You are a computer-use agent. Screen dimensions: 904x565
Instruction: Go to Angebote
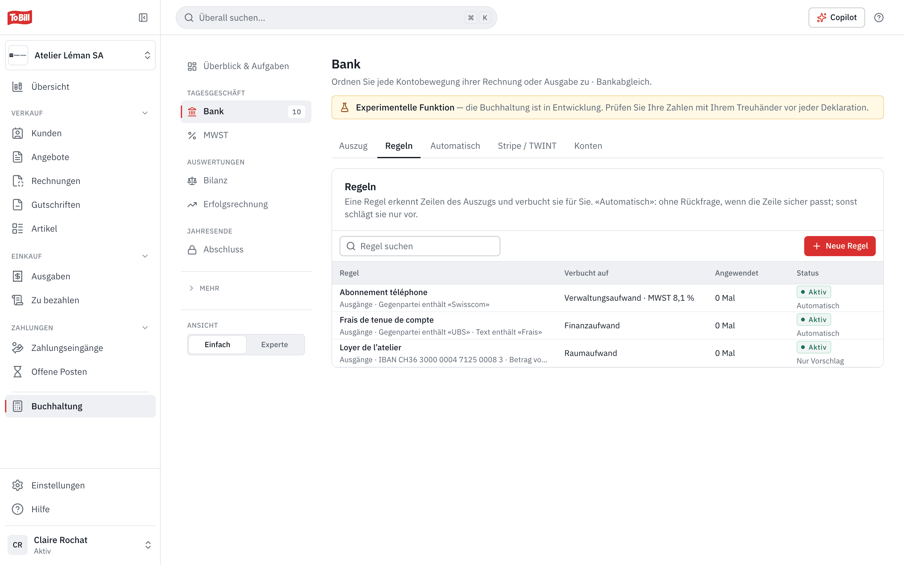click(80, 157)
